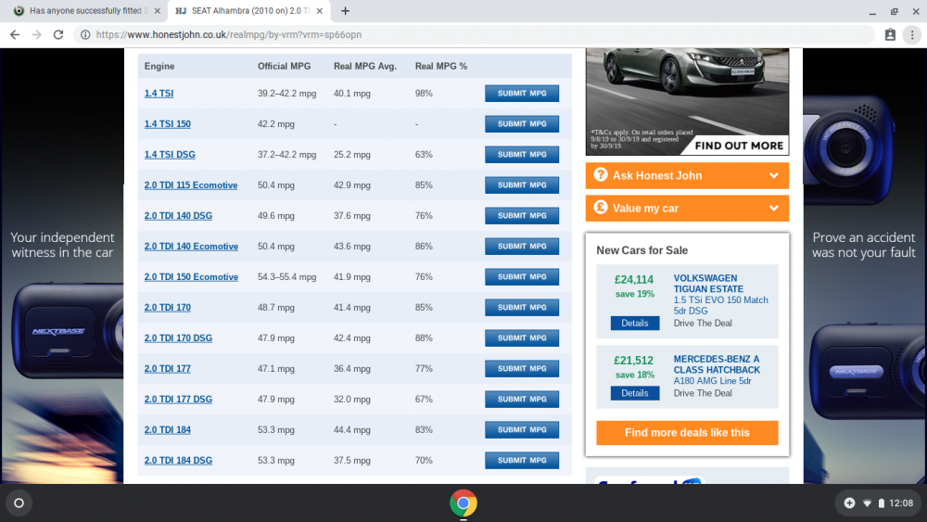
Task: Submit MPG for 2.0 TDI 177
Action: click(x=522, y=369)
